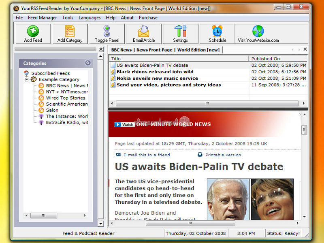The width and height of the screenshot is (324, 243).
Task: Select The Instance podcast feed
Action: tap(67, 116)
